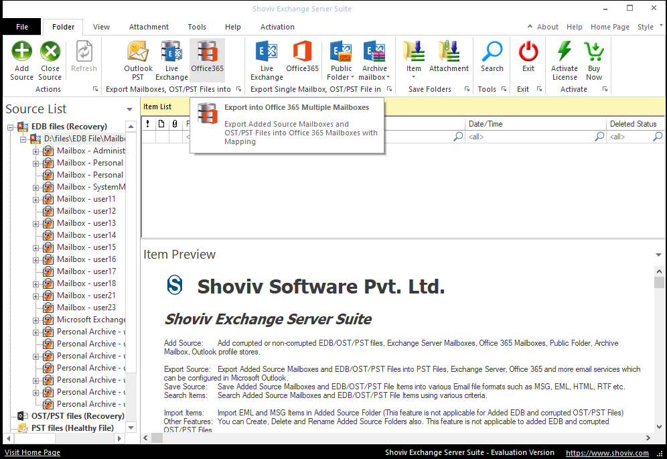Click the Item Preview vertical scrollbar down arrow
667x459 pixels.
tap(659, 427)
